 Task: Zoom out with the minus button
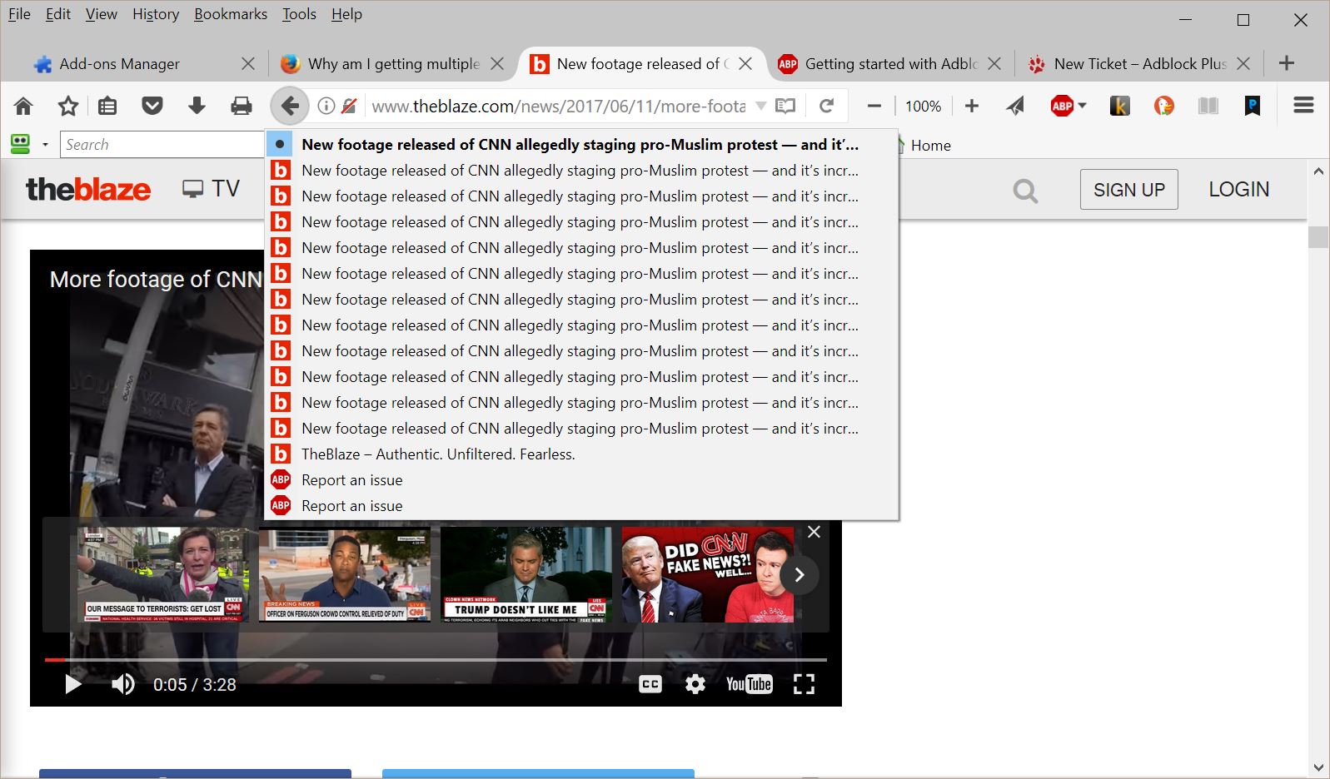pyautogui.click(x=874, y=106)
